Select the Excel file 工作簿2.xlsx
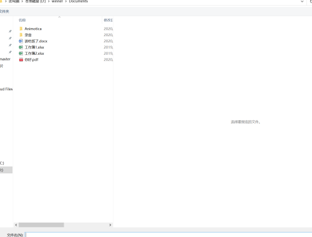 click(34, 54)
